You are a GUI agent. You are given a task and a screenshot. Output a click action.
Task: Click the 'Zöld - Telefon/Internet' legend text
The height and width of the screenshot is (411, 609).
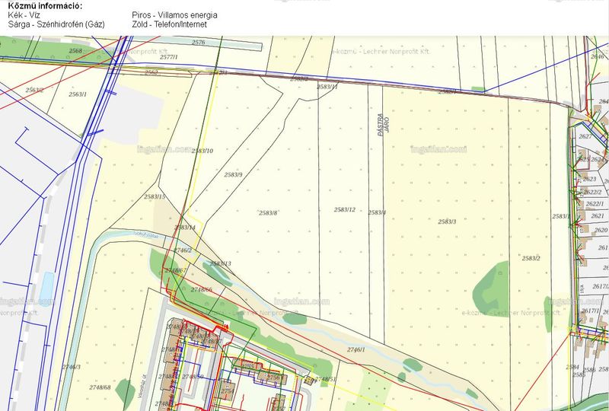169,24
